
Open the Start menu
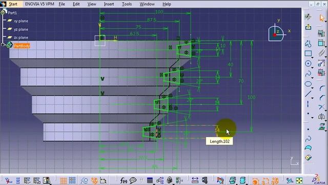tap(13, 4)
